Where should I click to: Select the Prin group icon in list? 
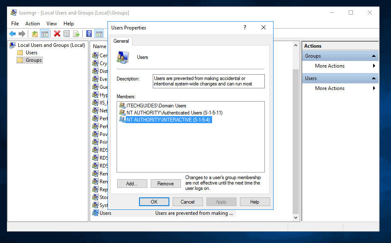[95, 142]
